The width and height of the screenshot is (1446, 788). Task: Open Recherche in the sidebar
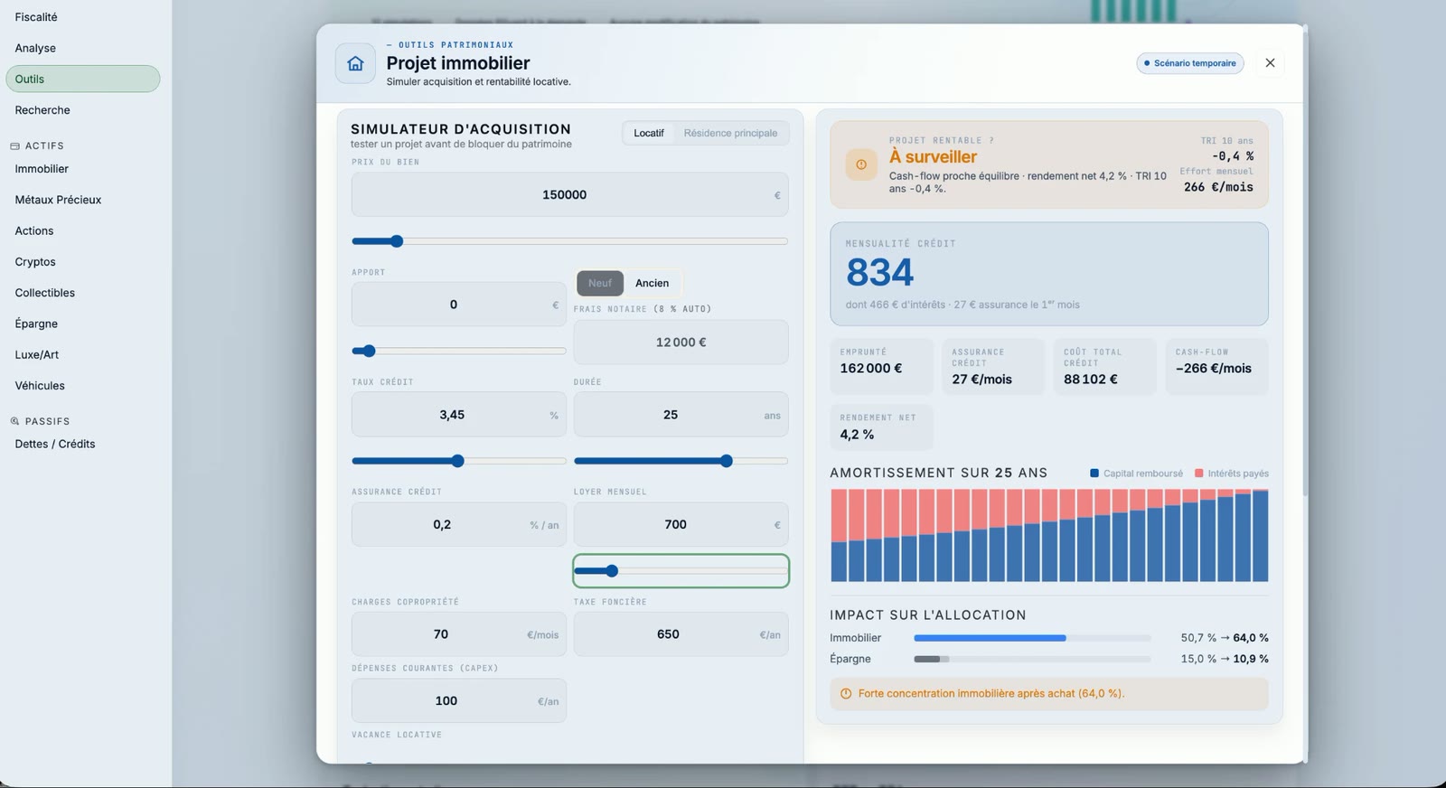[x=42, y=110]
